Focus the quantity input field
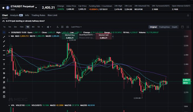Image resolution: width=193 pixels, height=112 pixels. (87, 38)
